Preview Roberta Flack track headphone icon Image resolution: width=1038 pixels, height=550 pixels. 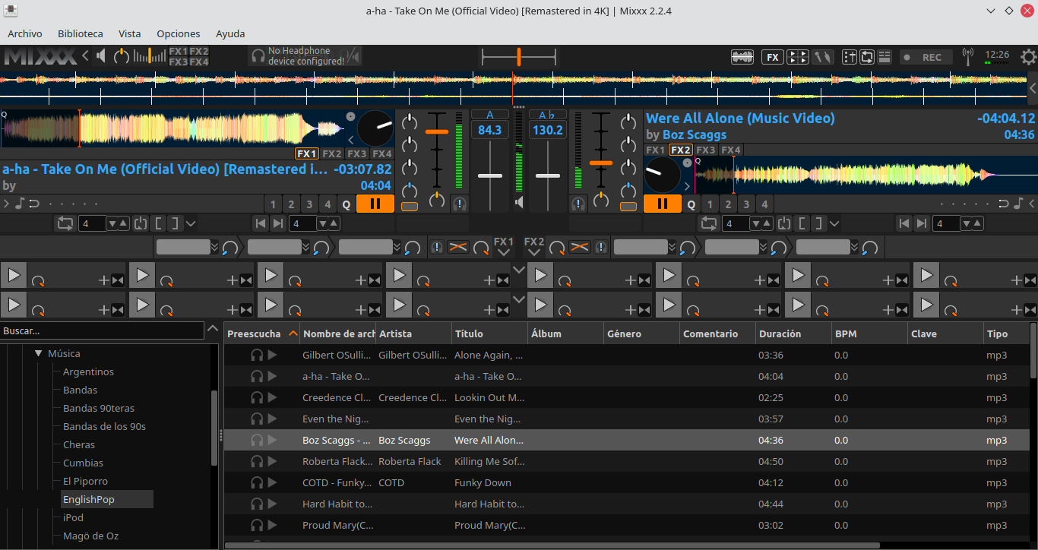coord(257,461)
